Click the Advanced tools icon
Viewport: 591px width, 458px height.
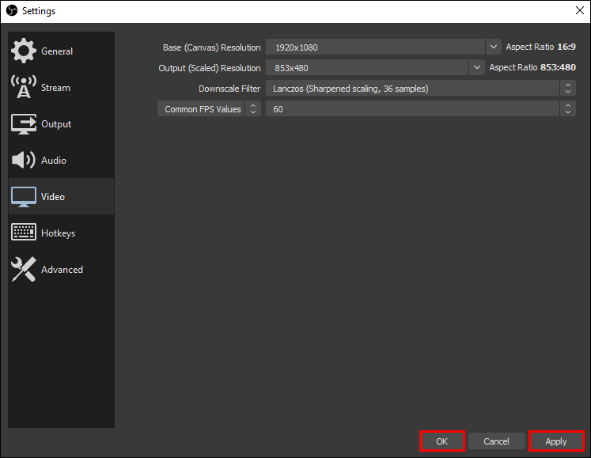click(x=24, y=269)
